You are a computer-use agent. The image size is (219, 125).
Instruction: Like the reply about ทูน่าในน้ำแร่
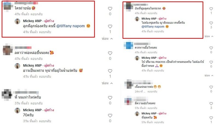pos(110,71)
